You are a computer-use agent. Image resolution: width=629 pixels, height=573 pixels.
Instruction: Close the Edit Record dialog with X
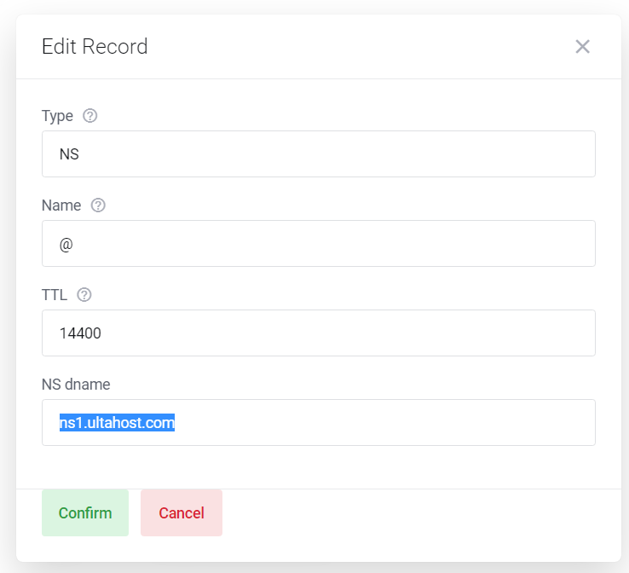[x=582, y=47]
